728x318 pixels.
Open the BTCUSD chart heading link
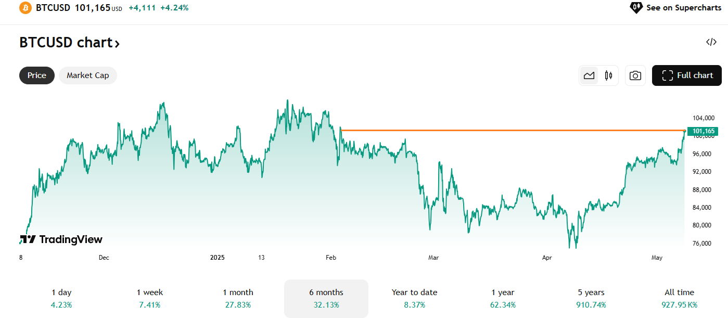point(69,43)
